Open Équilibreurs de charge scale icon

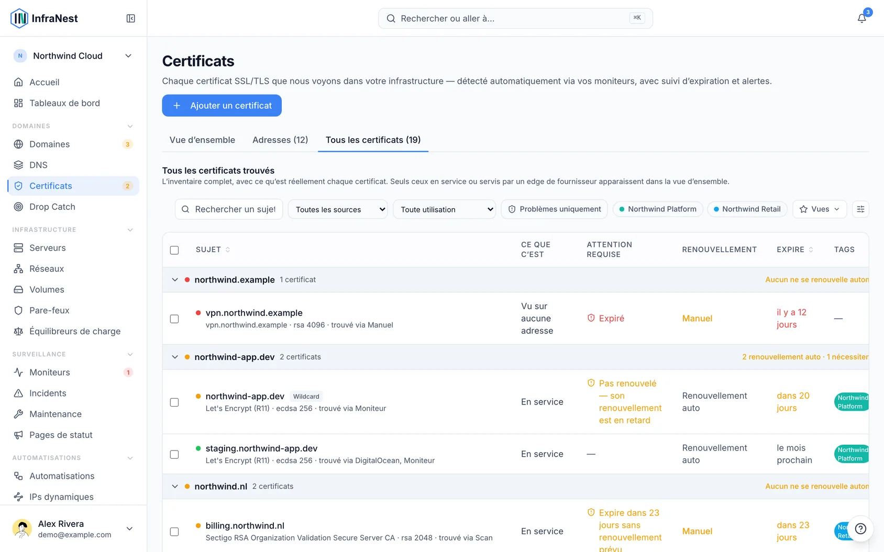18,331
